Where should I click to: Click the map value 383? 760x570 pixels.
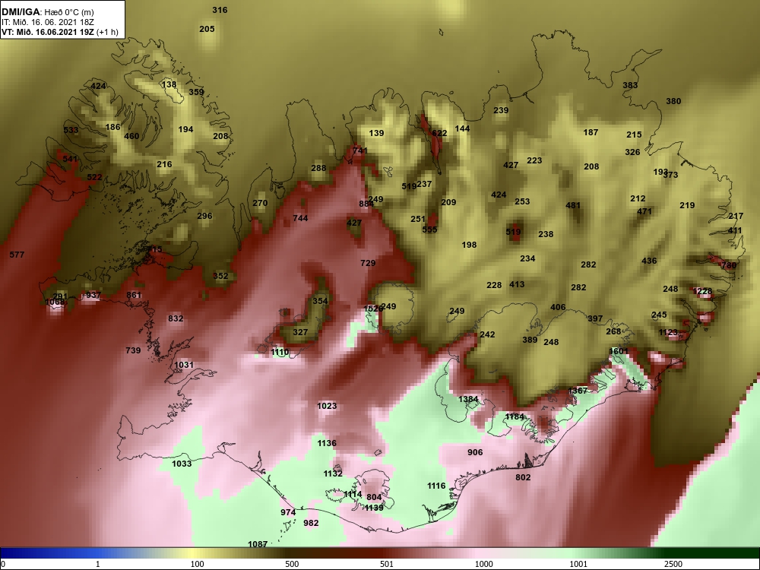[x=631, y=85]
